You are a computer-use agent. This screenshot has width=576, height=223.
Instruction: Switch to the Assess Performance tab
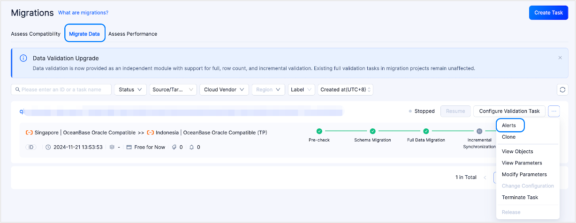[x=133, y=34]
